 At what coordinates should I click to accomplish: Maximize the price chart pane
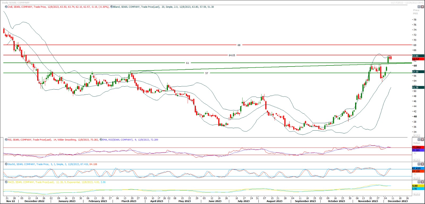point(419,7)
